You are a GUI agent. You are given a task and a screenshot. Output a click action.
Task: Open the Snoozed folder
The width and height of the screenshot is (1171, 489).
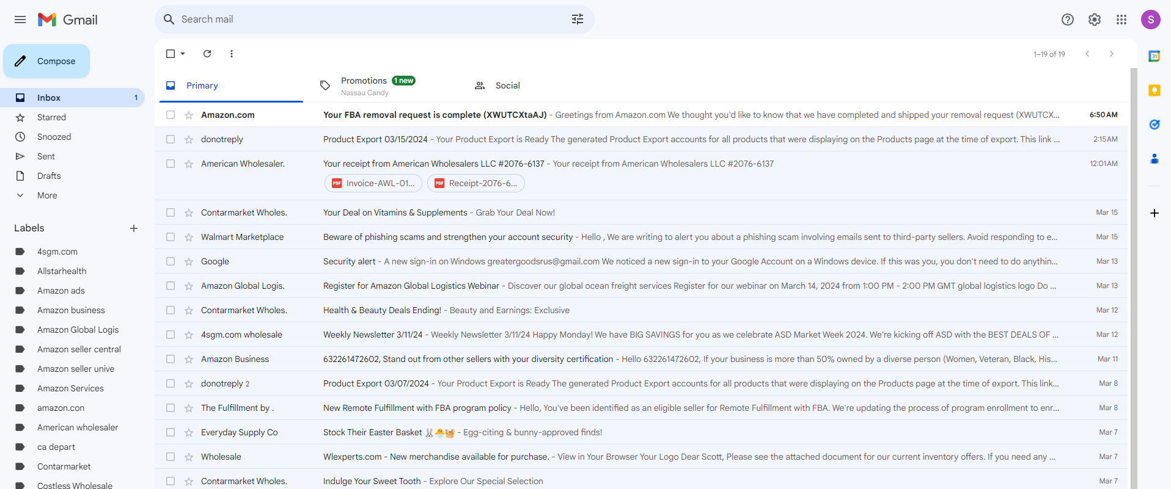(72, 137)
